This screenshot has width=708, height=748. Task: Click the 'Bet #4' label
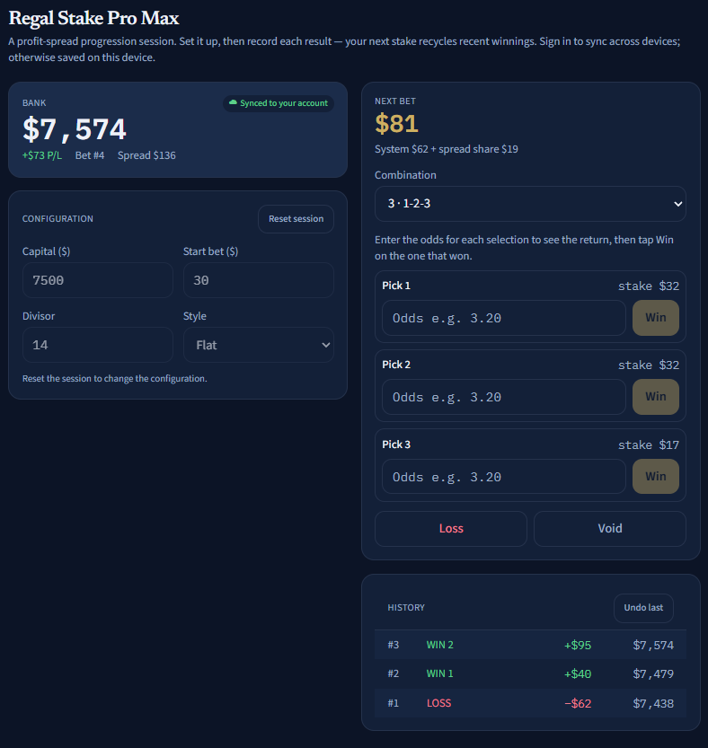point(90,155)
